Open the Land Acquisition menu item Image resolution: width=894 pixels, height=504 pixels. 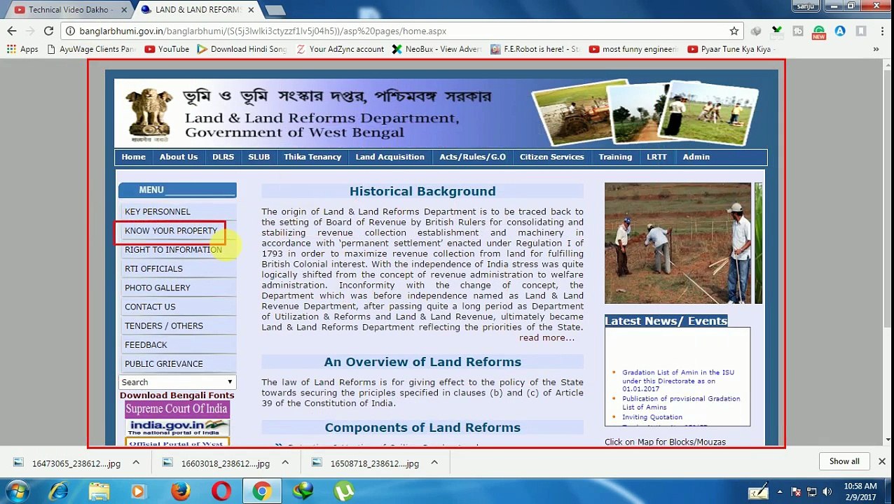pyautogui.click(x=390, y=157)
